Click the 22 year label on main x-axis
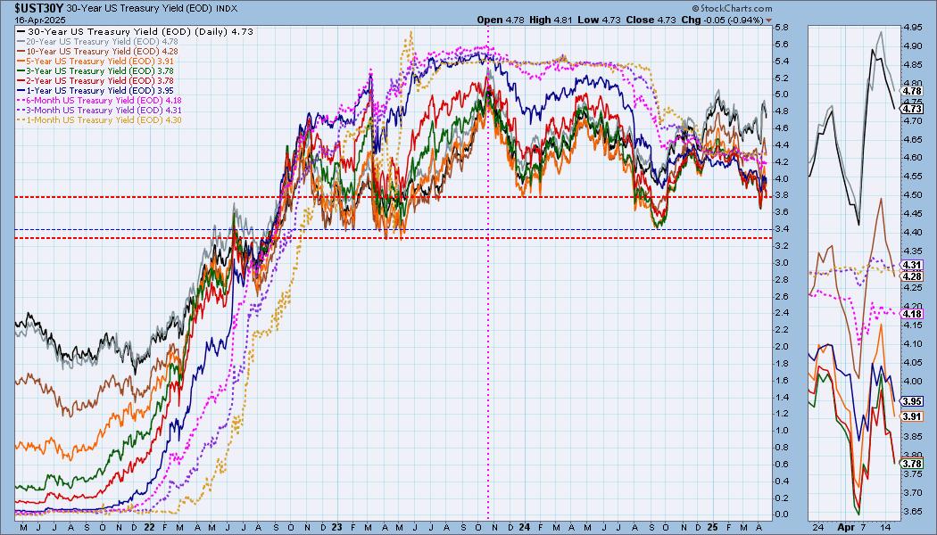Viewport: 937px width, 535px height. click(x=149, y=527)
